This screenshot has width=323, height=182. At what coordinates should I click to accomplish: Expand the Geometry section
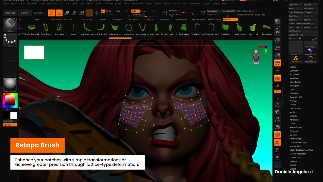click(294, 71)
